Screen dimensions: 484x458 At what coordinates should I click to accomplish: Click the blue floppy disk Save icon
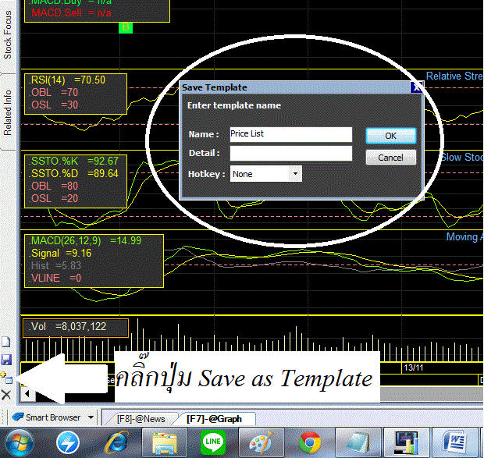[6, 360]
